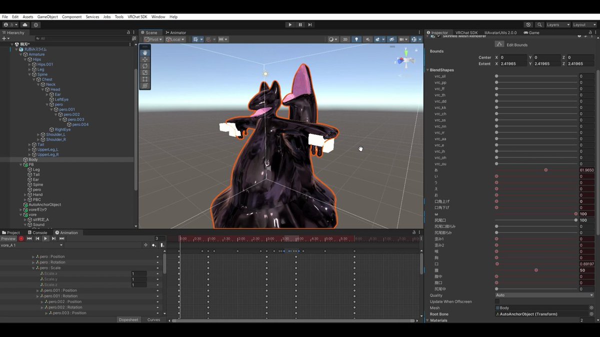Collapse the BlendShapes foldout
The height and width of the screenshot is (337, 600).
click(x=427, y=70)
